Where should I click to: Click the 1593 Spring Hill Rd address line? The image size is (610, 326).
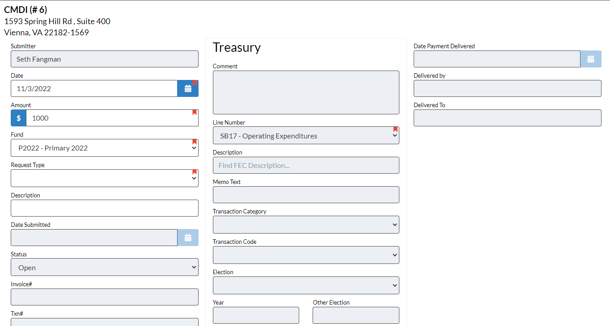57,21
